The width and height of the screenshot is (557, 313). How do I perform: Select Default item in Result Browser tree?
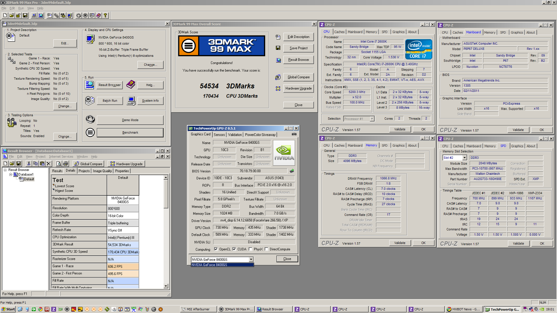click(x=29, y=179)
